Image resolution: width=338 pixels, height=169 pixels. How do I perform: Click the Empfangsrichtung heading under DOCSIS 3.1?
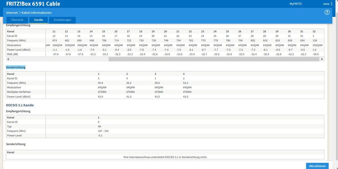pos(18,111)
